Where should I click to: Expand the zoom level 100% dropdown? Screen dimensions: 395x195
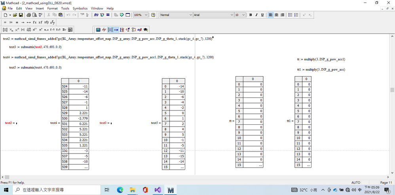coord(146,15)
